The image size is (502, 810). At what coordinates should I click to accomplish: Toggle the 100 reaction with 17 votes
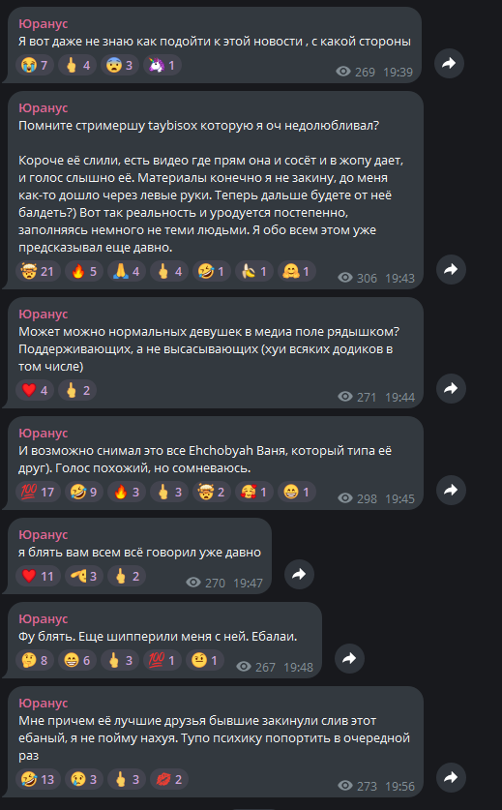(x=38, y=492)
